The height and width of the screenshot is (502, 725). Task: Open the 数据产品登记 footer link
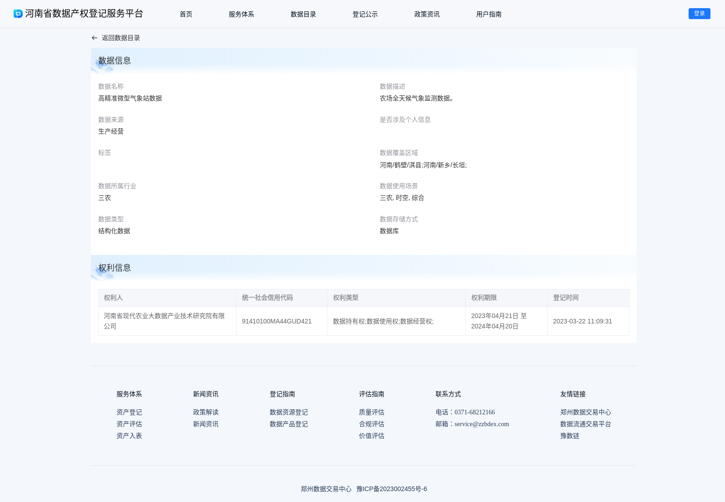point(289,424)
